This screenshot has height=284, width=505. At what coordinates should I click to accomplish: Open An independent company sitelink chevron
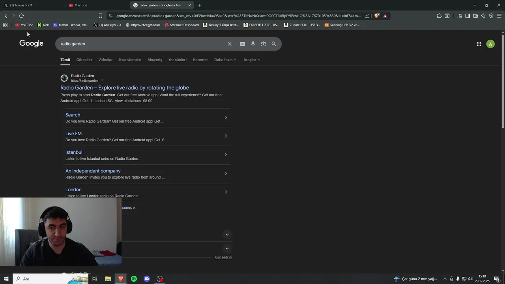tap(226, 173)
